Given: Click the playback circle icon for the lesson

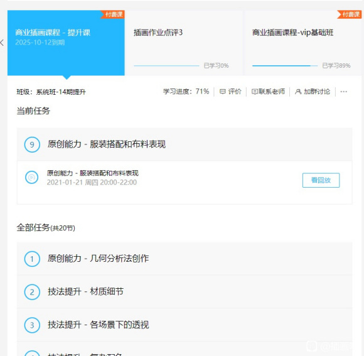Looking at the screenshot, I should (31, 178).
